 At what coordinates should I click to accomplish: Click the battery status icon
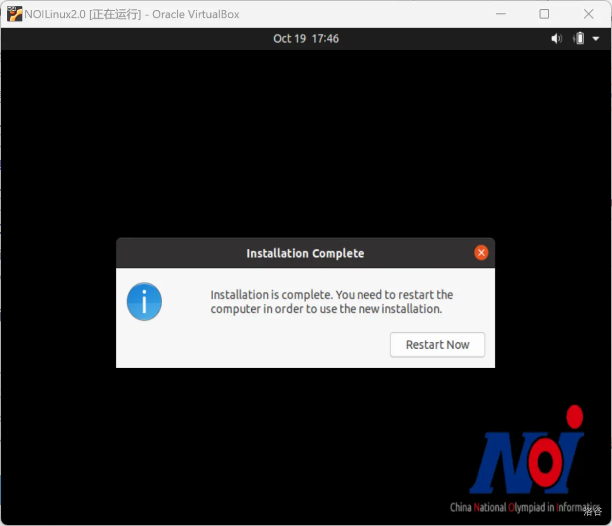(579, 38)
